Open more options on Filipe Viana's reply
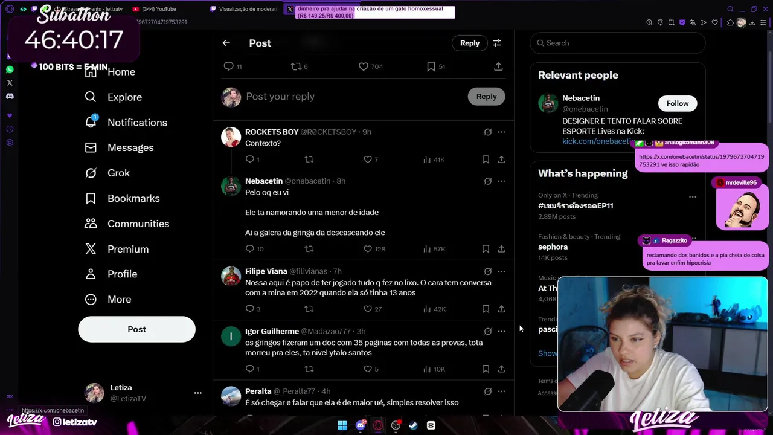 click(x=501, y=271)
